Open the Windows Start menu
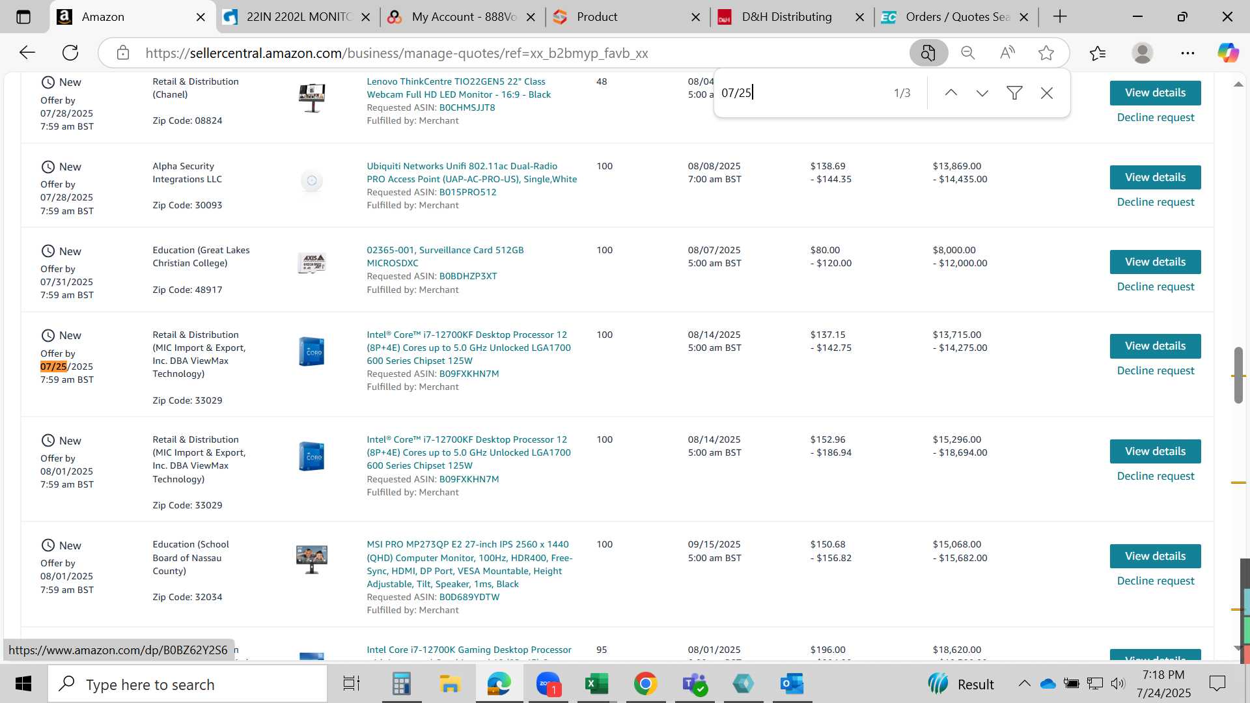This screenshot has width=1250, height=703. pyautogui.click(x=23, y=684)
